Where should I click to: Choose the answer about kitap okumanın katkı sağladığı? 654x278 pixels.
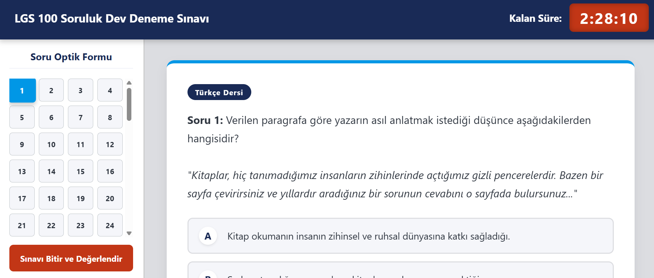[x=400, y=236]
